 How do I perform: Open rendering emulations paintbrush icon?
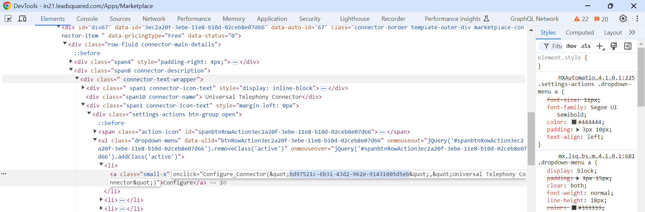[x=613, y=46]
